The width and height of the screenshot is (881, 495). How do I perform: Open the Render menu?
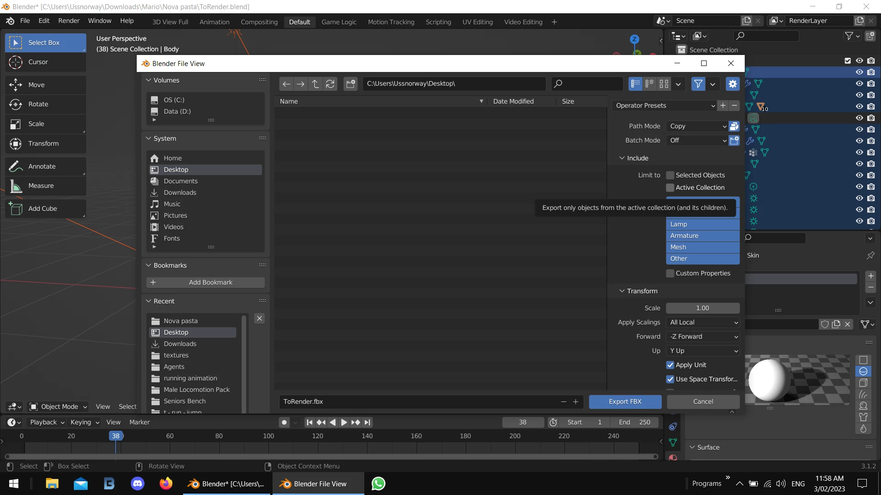(69, 21)
